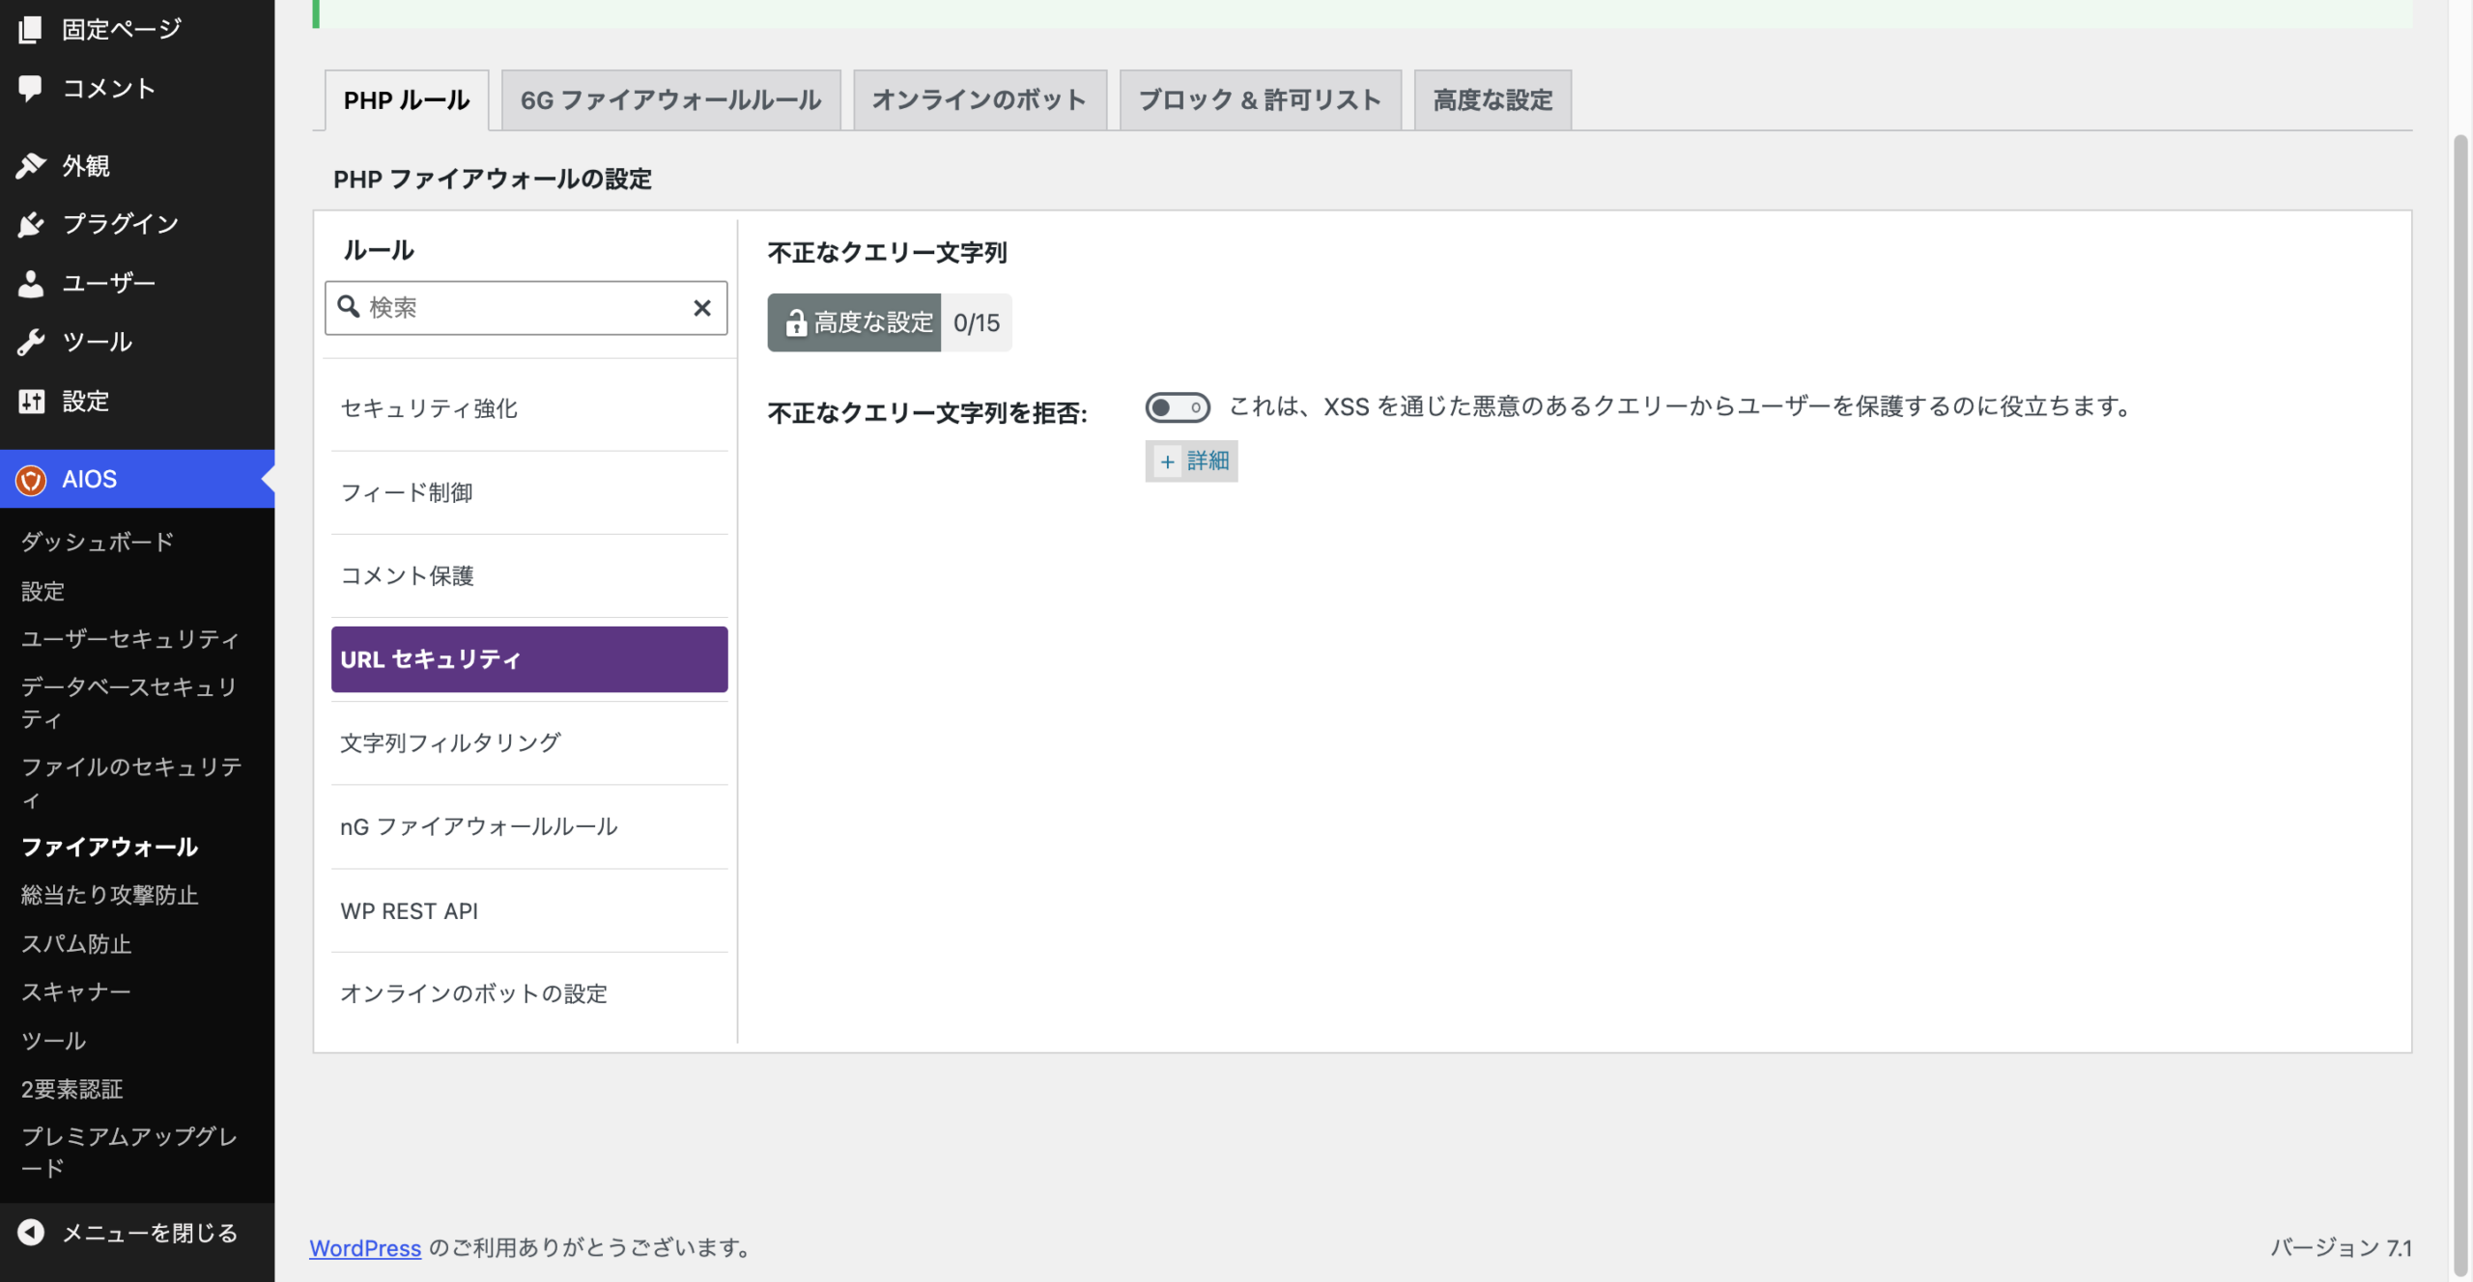Screen dimensions: 2473x1282
Task: Select the コメント保護 rule category
Action: (x=528, y=575)
